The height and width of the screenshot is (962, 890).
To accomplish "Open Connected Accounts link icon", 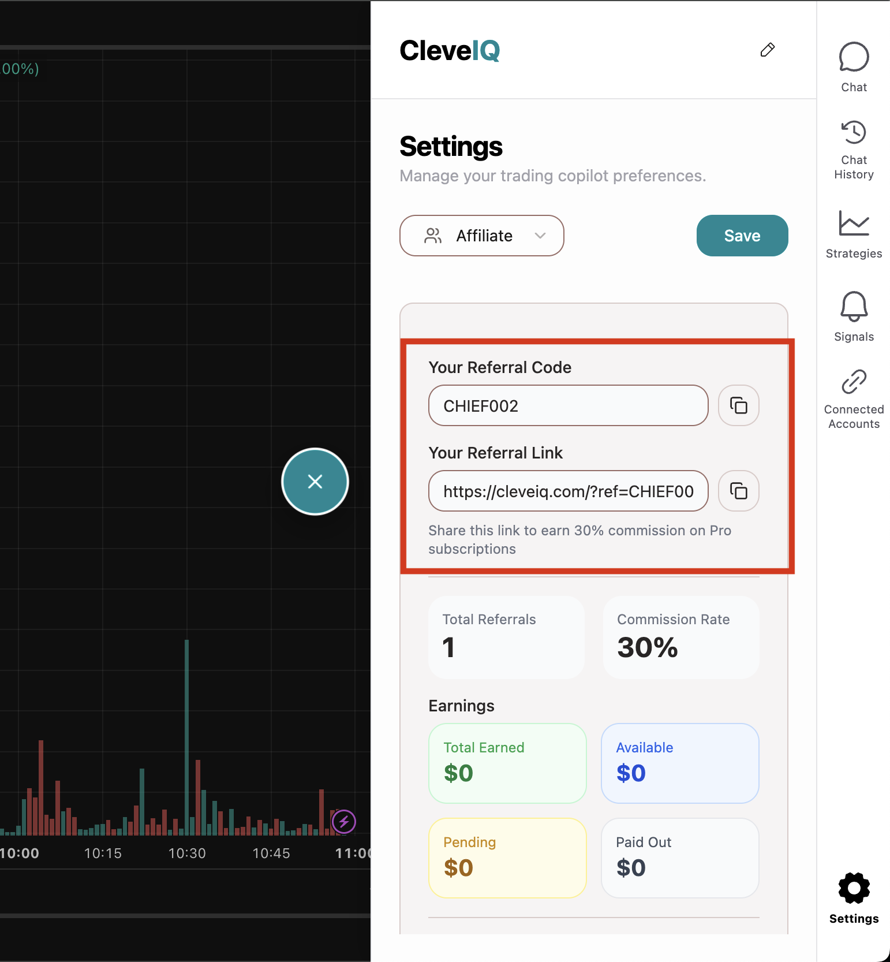I will [854, 382].
